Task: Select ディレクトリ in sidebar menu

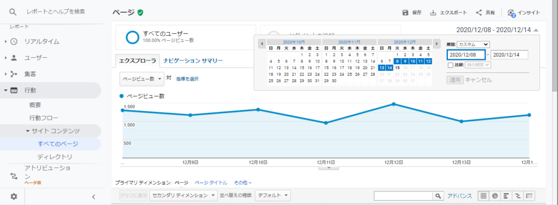Action: (x=54, y=157)
